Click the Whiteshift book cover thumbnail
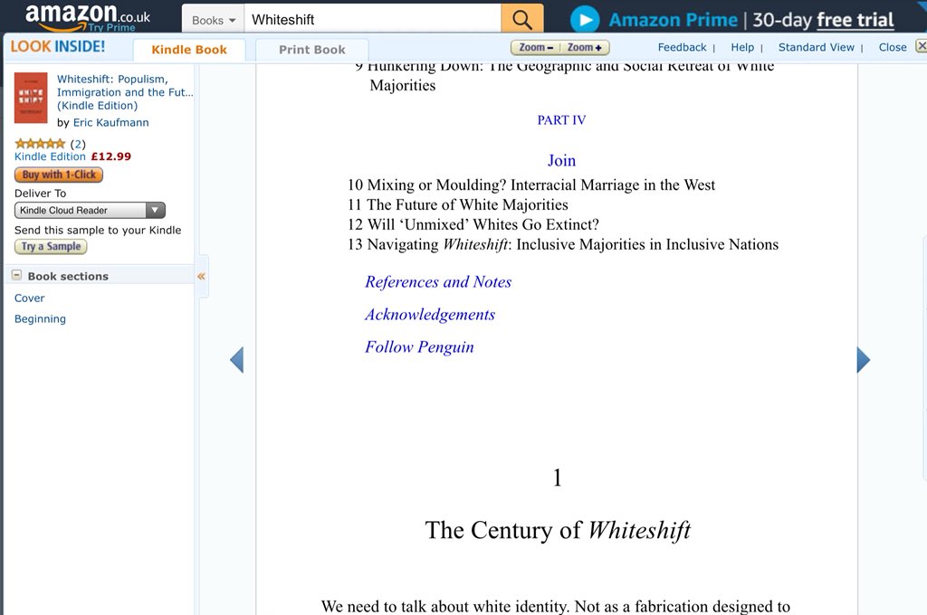Viewport: 927px width, 615px height. pyautogui.click(x=31, y=98)
